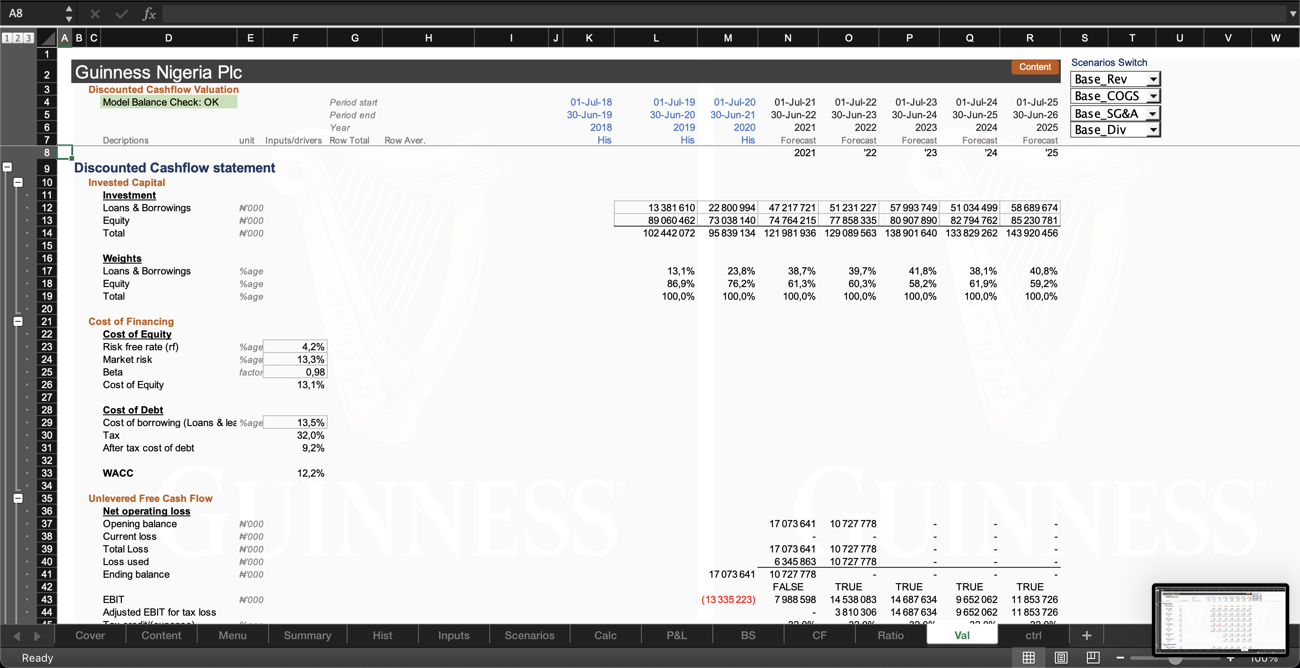Collapse Unlevered Free Cash Flow group at row 35
This screenshot has height=668, width=1300.
[18, 498]
